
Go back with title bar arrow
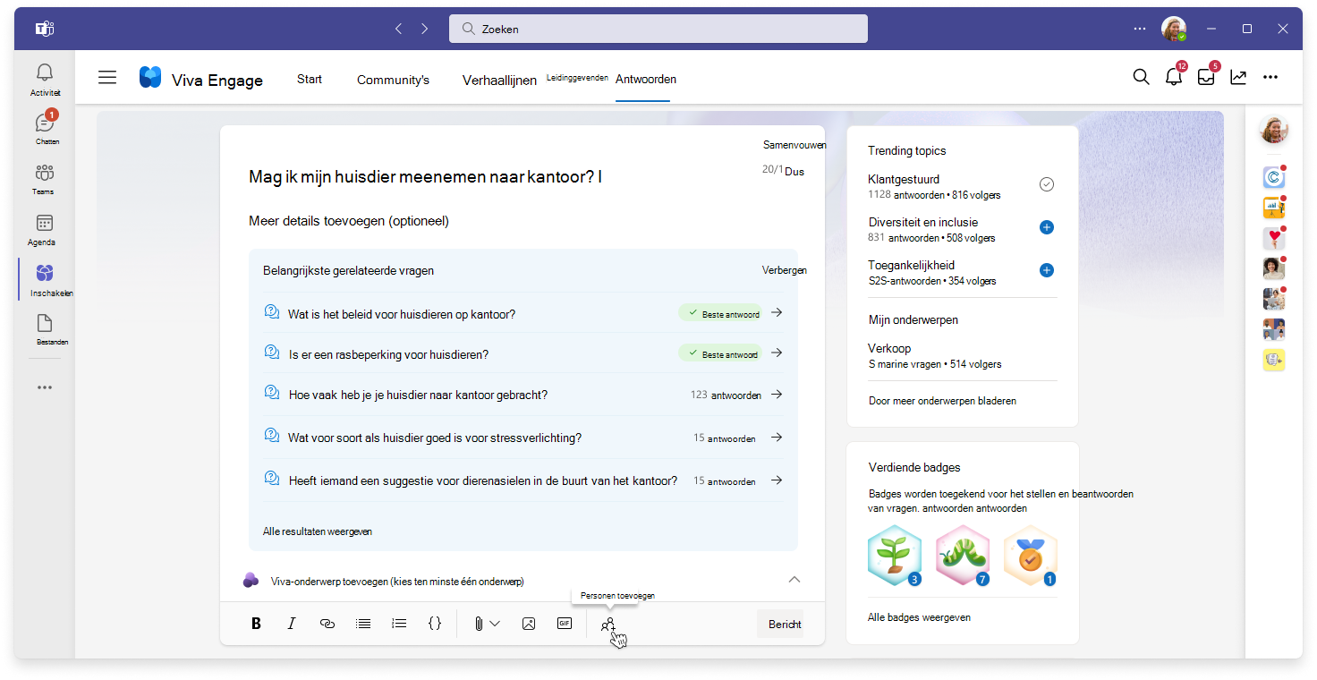pos(399,29)
